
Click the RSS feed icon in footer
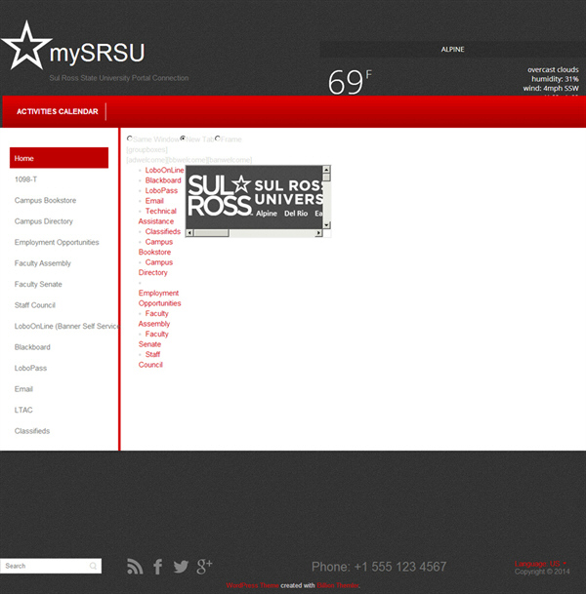(136, 567)
